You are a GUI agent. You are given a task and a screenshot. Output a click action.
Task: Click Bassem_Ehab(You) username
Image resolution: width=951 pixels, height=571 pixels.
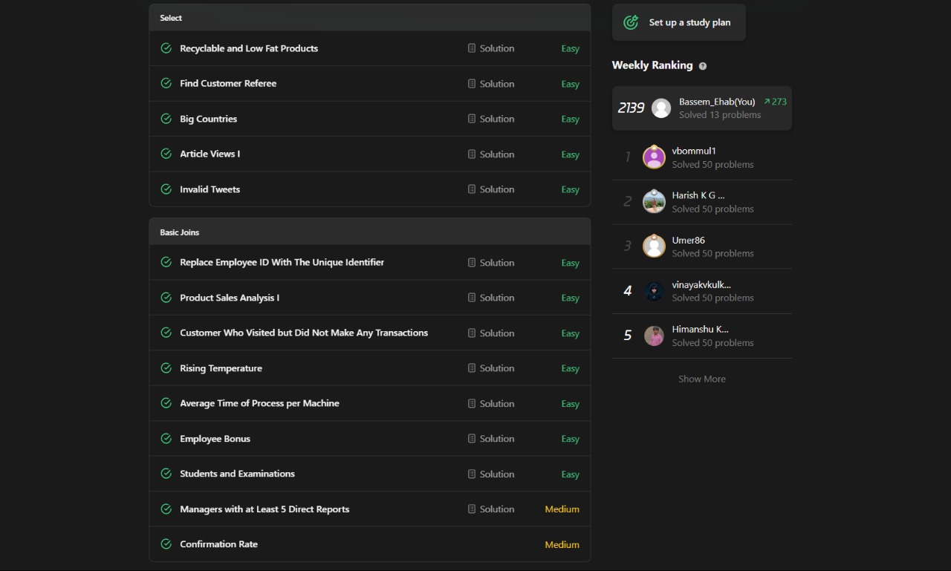(717, 102)
